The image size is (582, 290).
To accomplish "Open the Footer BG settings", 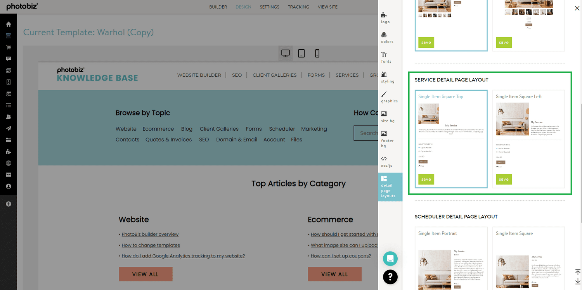I will (x=387, y=138).
